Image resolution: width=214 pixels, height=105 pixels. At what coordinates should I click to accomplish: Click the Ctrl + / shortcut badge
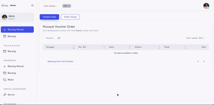tap(67, 6)
